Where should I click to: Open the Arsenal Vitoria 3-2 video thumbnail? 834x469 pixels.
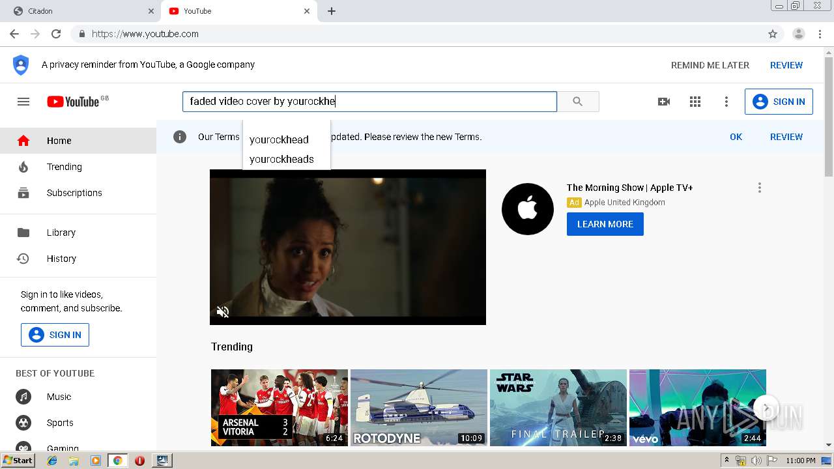[x=280, y=408]
